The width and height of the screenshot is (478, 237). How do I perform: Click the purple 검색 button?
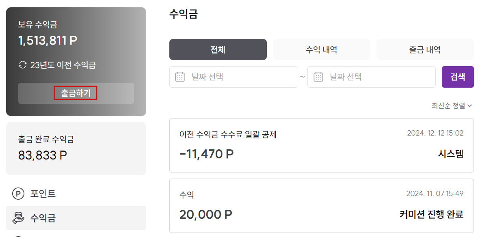pos(458,77)
